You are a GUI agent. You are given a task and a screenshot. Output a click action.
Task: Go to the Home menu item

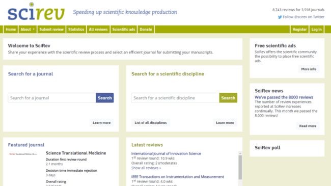pyautogui.click(x=11, y=30)
